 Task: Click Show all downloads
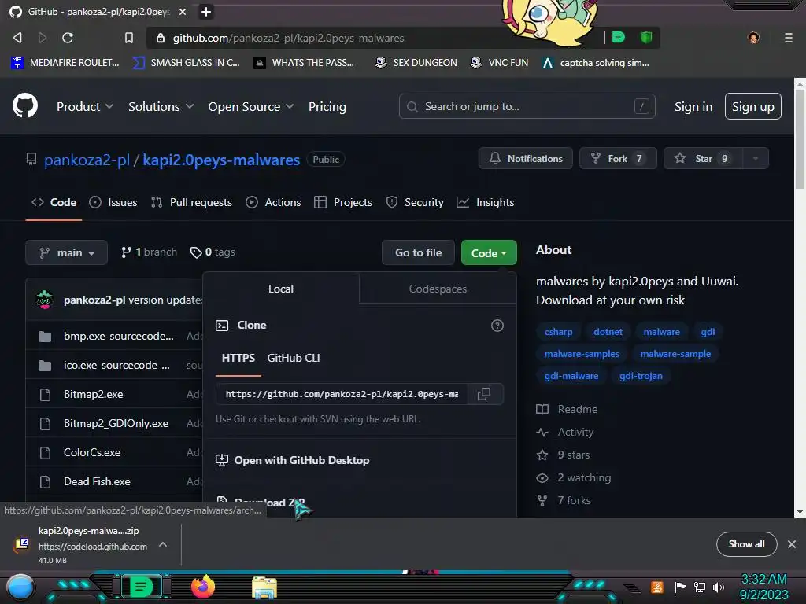[746, 544]
